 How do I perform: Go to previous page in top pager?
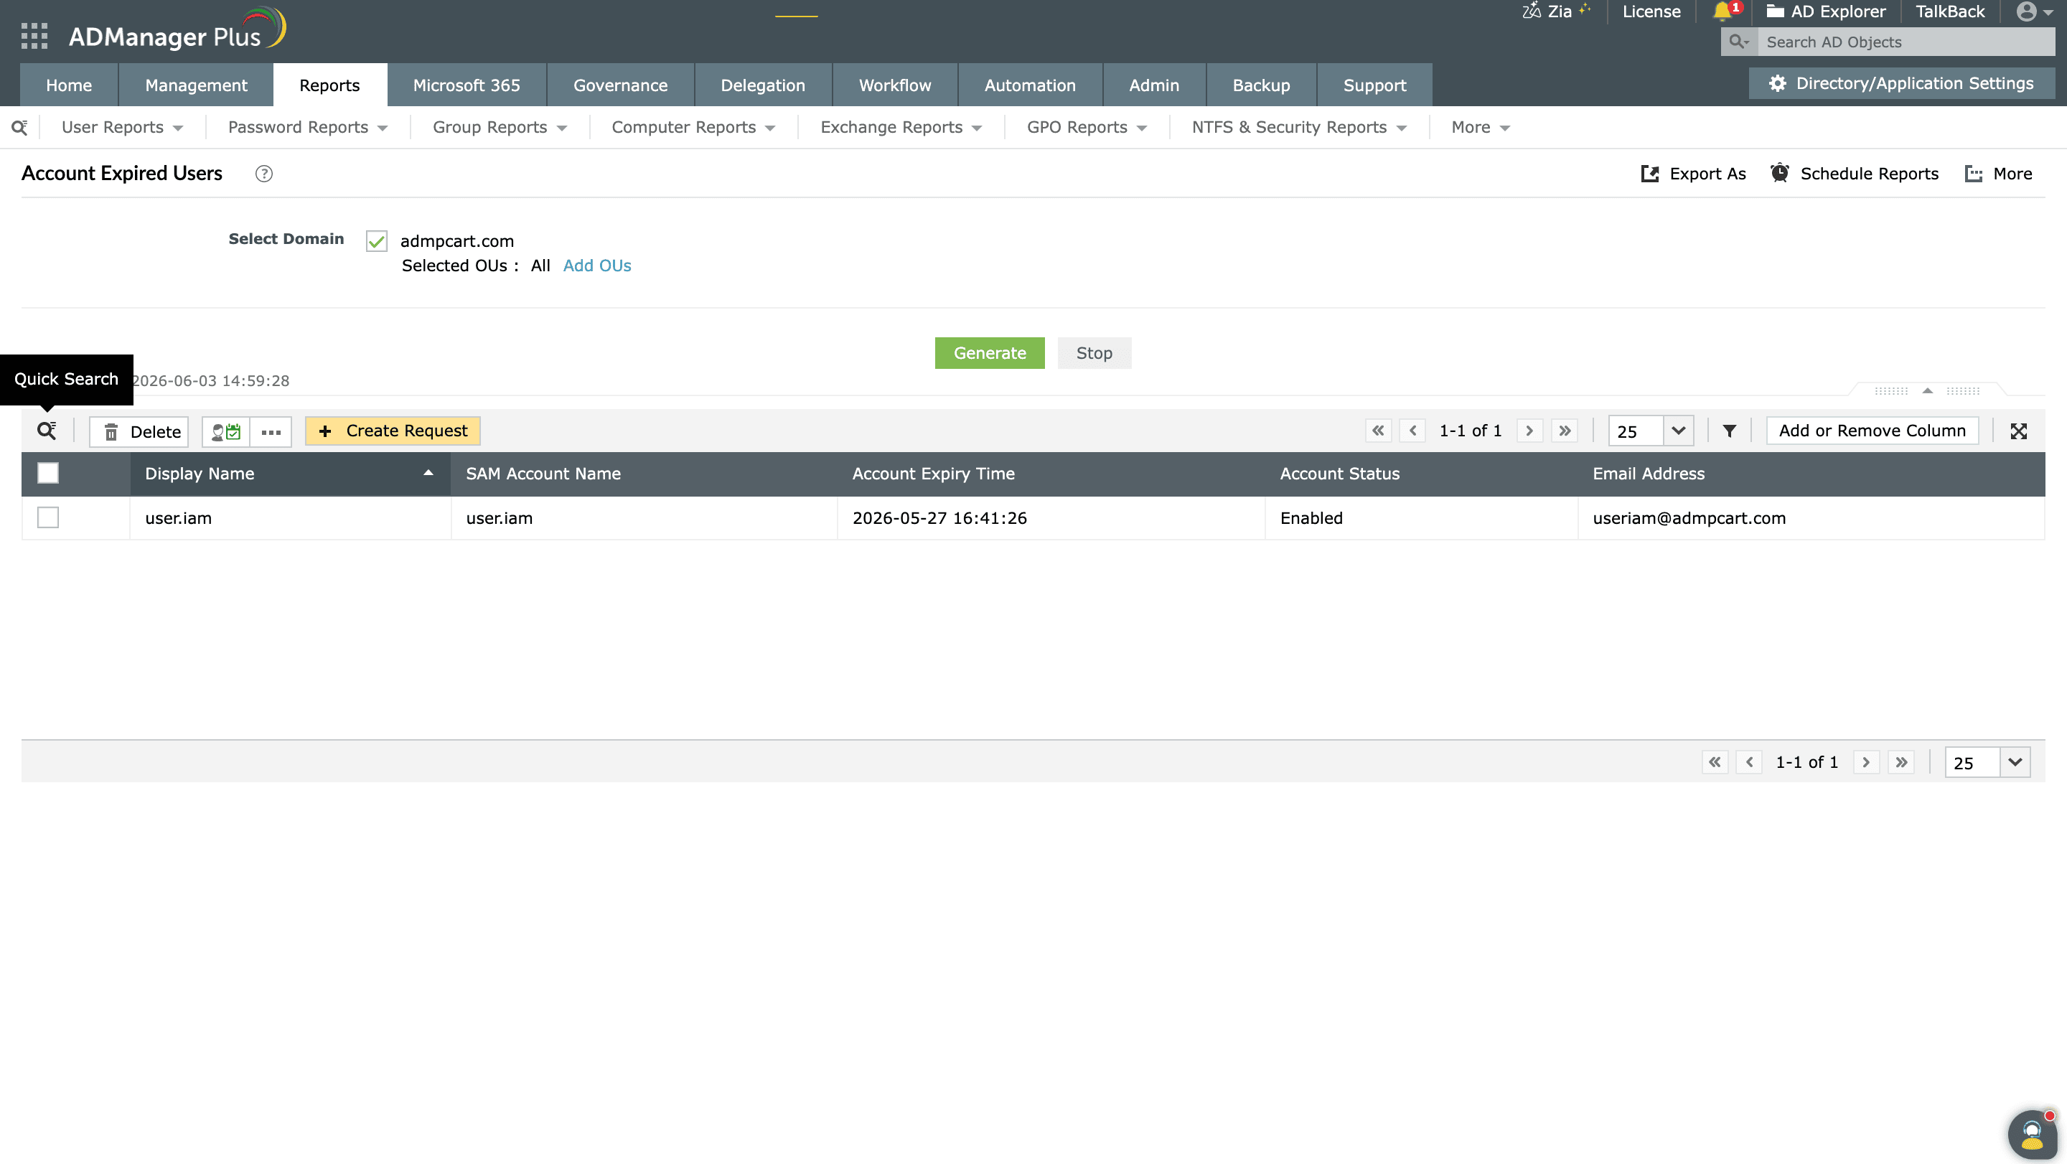(1412, 431)
